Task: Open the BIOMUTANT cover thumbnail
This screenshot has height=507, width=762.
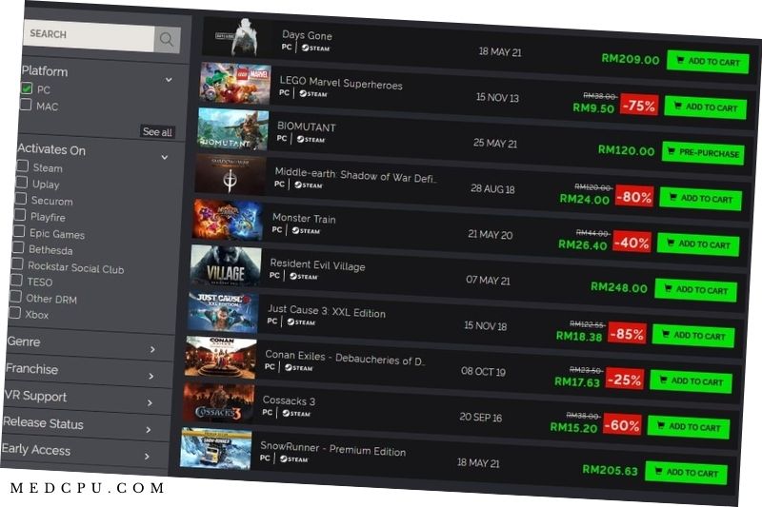Action: coord(232,129)
